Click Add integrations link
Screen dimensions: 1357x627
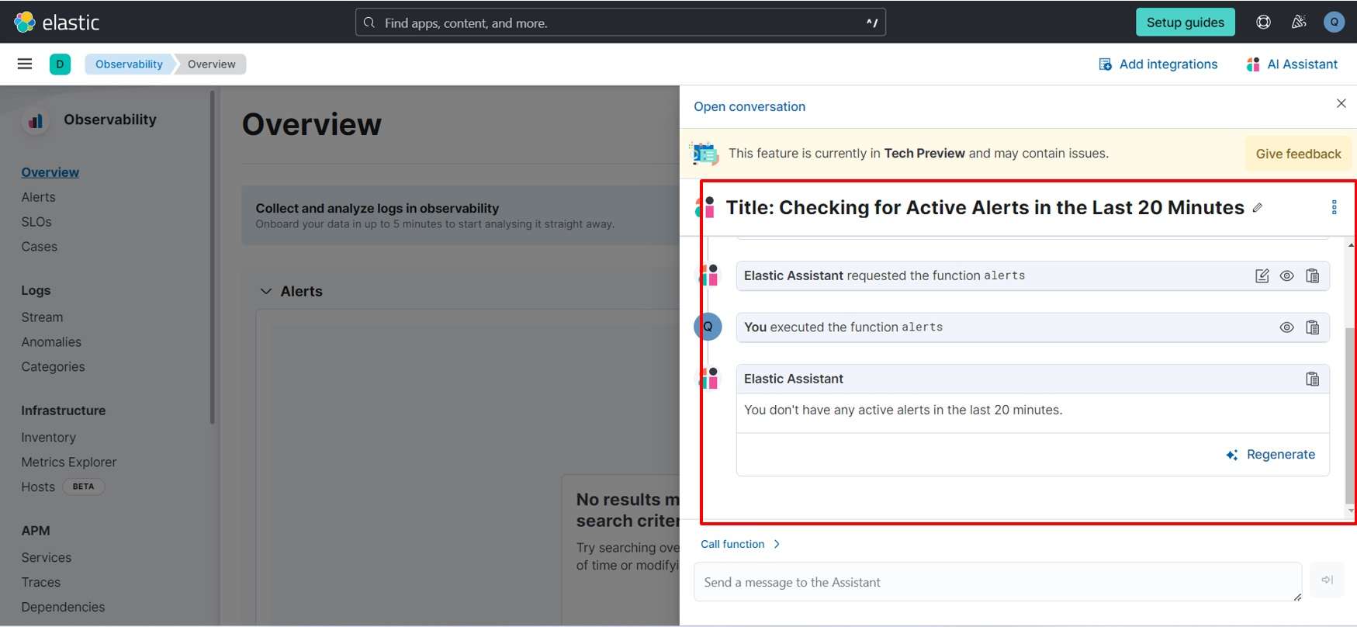tap(1158, 64)
